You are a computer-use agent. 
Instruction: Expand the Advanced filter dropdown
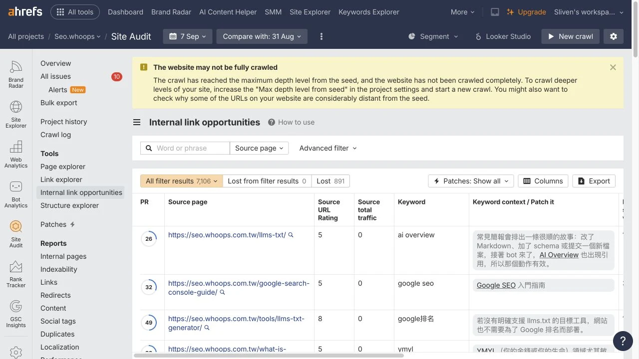click(x=328, y=148)
